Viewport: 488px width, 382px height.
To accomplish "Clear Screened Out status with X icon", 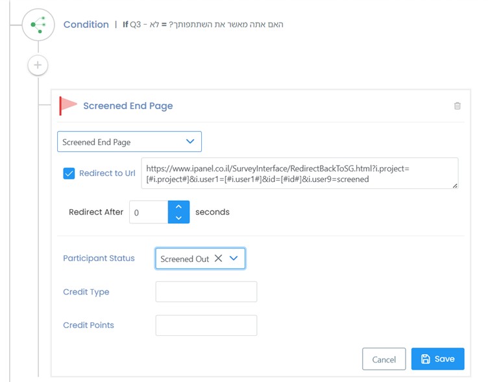I will point(219,259).
